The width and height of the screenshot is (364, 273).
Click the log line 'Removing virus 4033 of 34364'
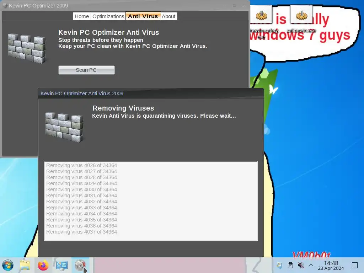click(81, 208)
